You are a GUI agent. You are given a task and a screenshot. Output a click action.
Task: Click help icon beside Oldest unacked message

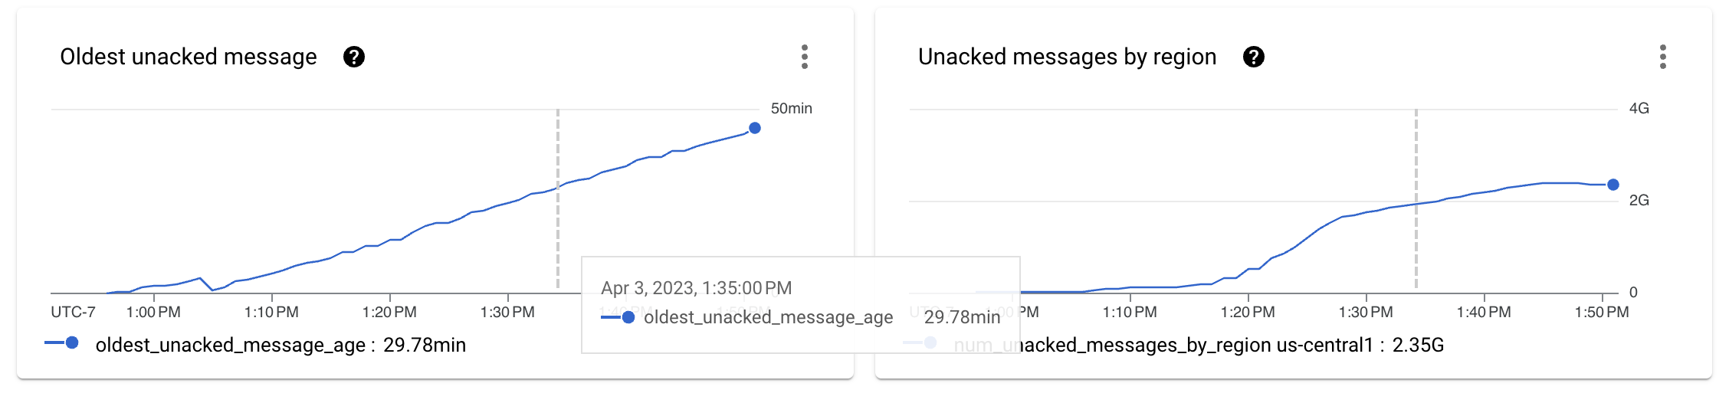[x=353, y=57]
